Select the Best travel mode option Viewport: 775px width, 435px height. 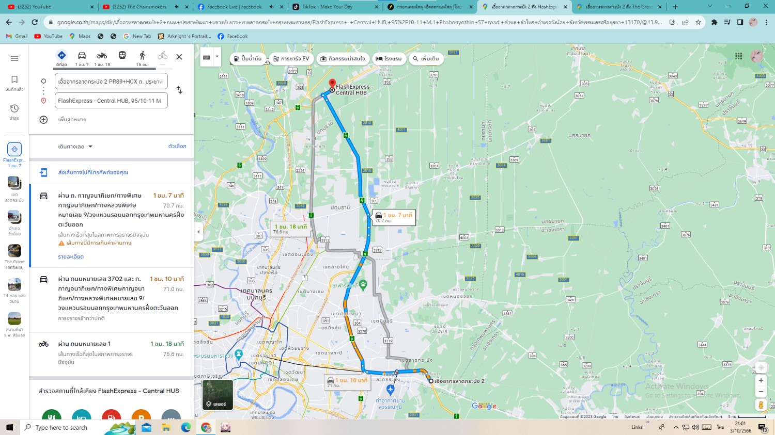(x=61, y=58)
